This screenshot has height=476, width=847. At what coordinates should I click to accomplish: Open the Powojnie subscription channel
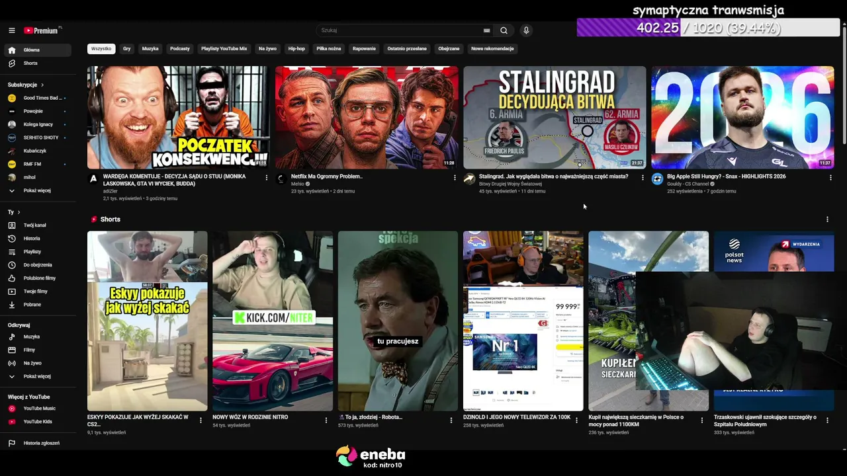coord(38,112)
